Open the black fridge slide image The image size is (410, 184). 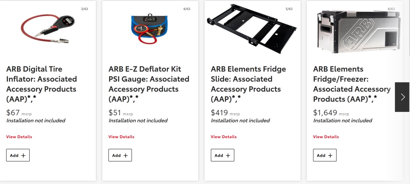click(252, 28)
